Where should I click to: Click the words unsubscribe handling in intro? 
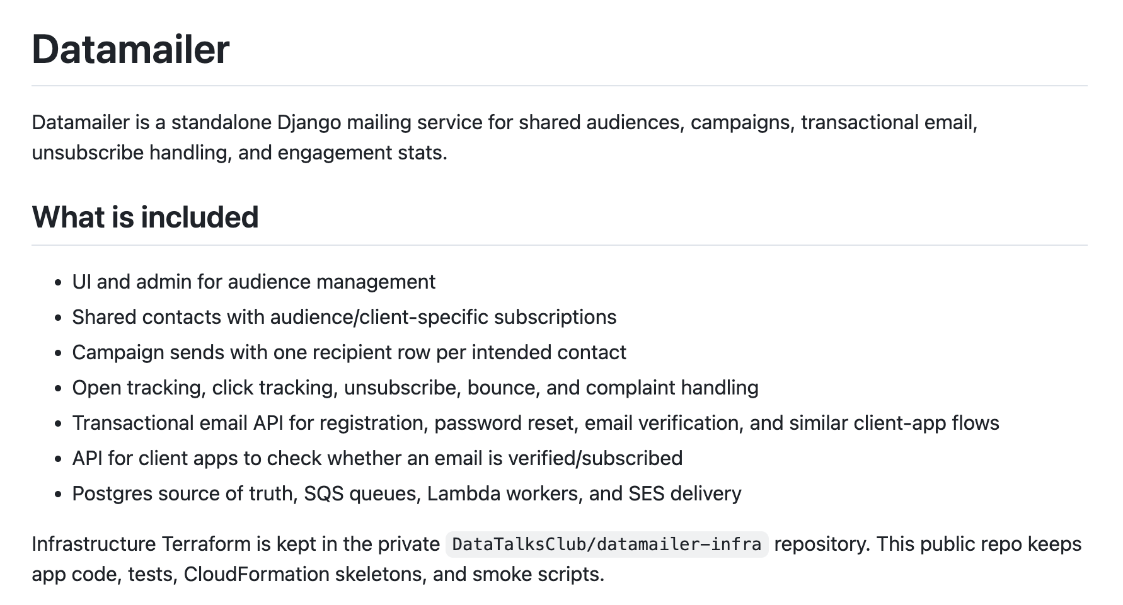pyautogui.click(x=130, y=153)
